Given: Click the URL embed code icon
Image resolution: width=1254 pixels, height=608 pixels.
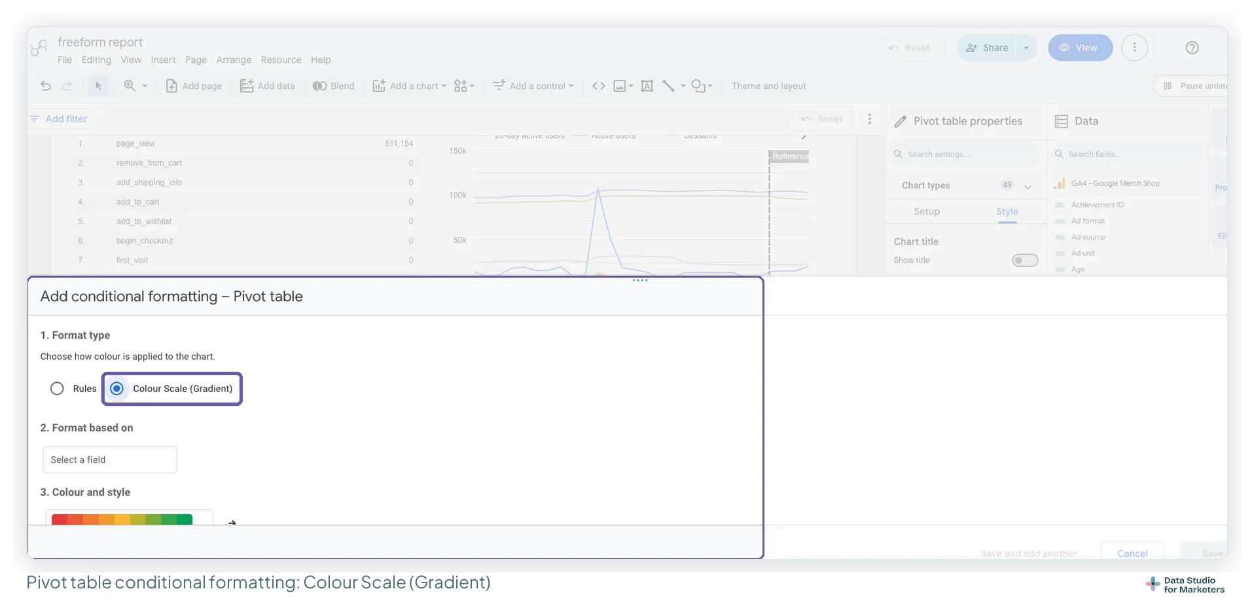Looking at the screenshot, I should [598, 86].
